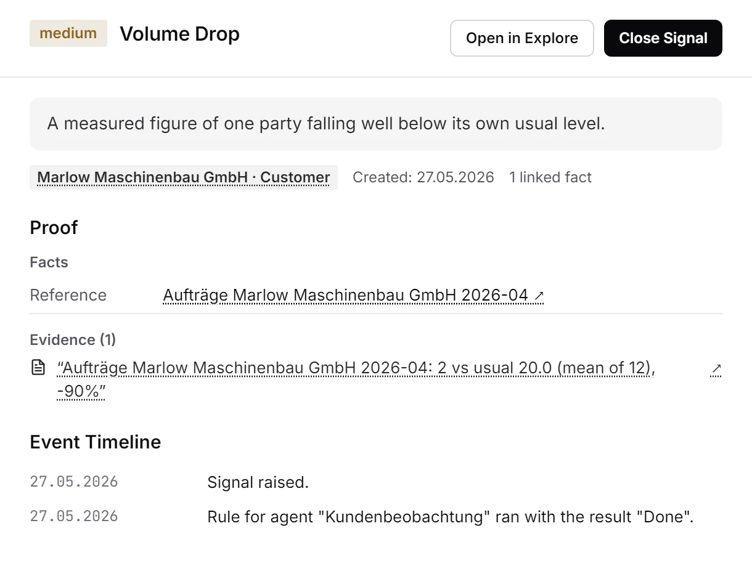This screenshot has height=563, width=752.
Task: Click the signal description box about usual level
Action: (x=376, y=124)
